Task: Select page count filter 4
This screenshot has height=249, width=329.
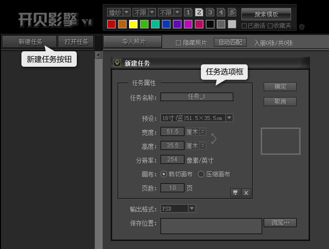Action: tap(221, 12)
